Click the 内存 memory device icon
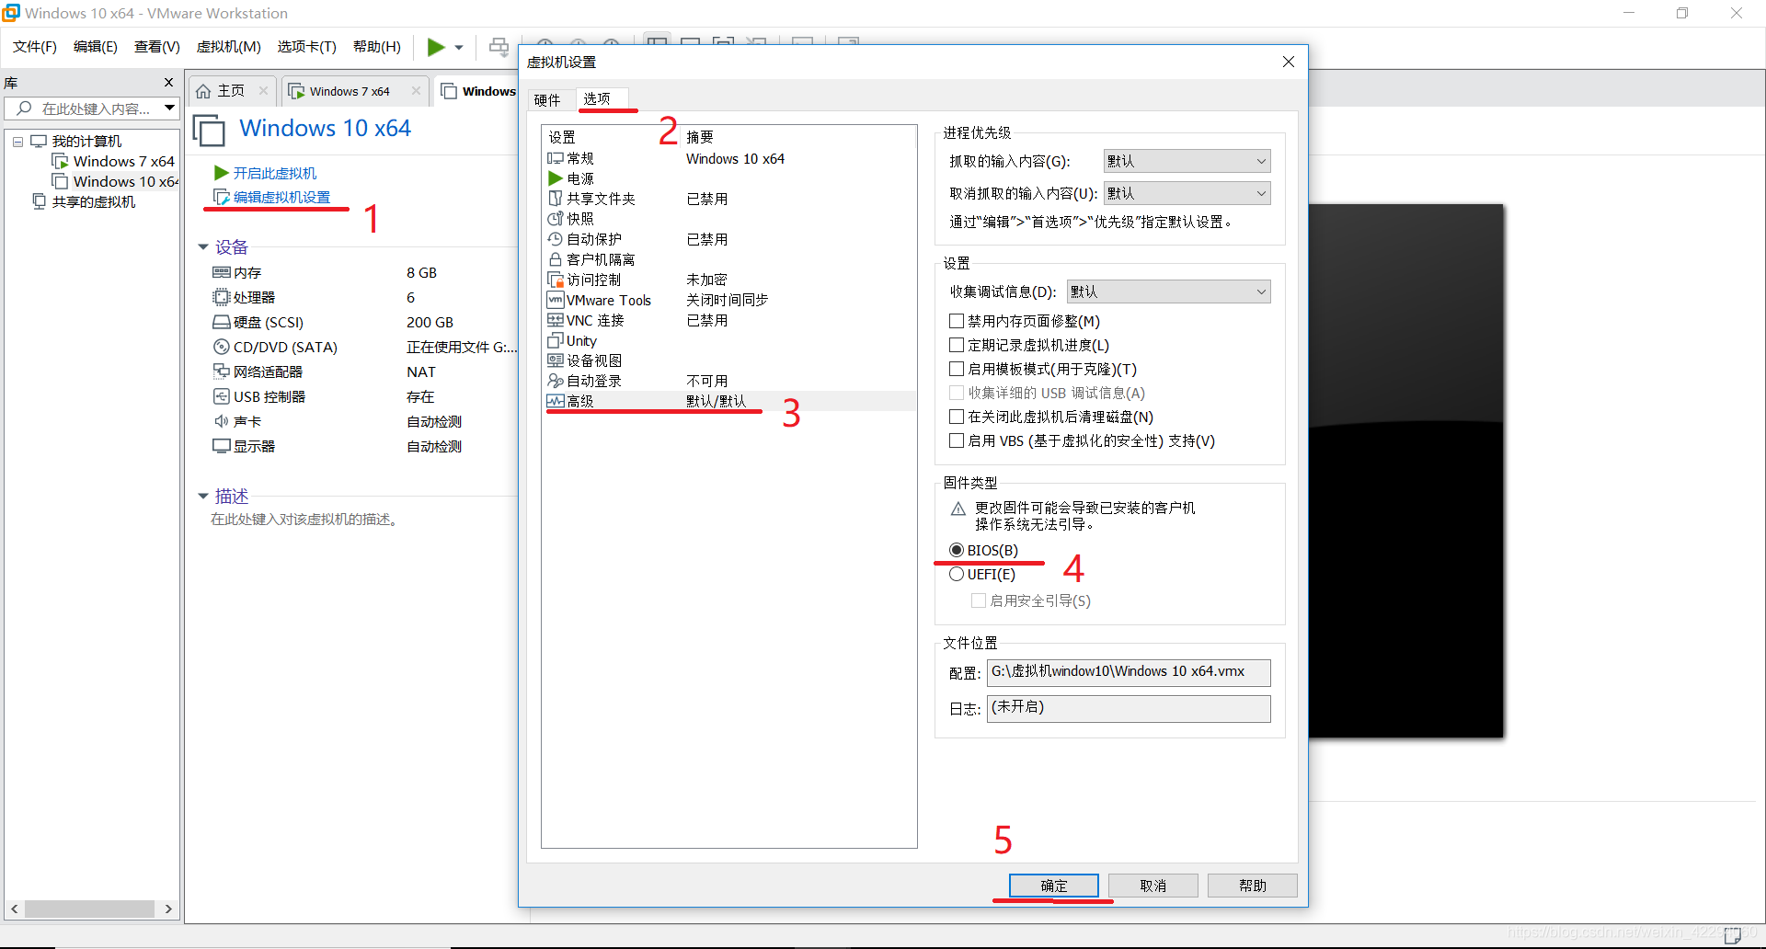Screen dimensions: 1766x949 (x=221, y=272)
